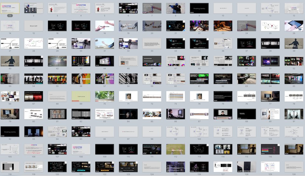The width and height of the screenshot is (305, 176).
Task: Click slide 92 'Morphing Identity' title slide
Action: pyautogui.click(x=10, y=132)
